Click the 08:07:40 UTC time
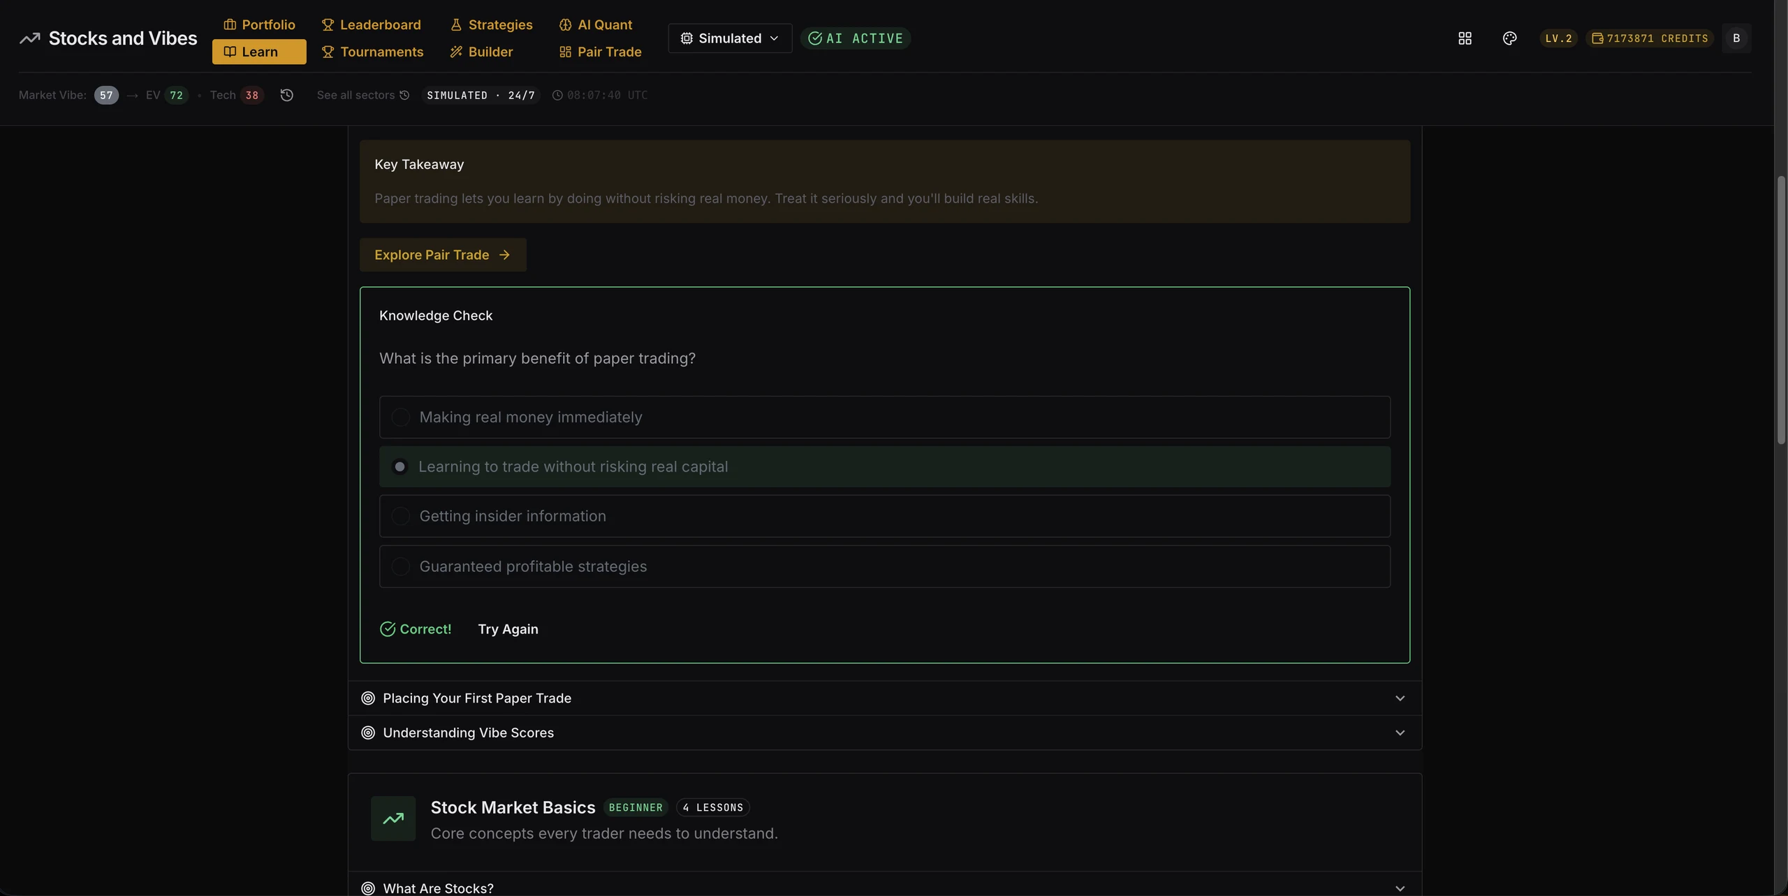 [607, 95]
